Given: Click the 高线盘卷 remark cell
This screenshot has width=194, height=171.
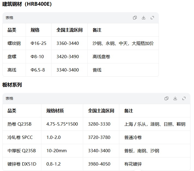Looking at the screenshot, I should pos(123,57).
